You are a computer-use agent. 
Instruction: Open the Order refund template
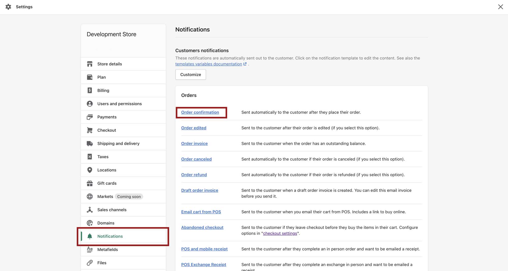(194, 175)
